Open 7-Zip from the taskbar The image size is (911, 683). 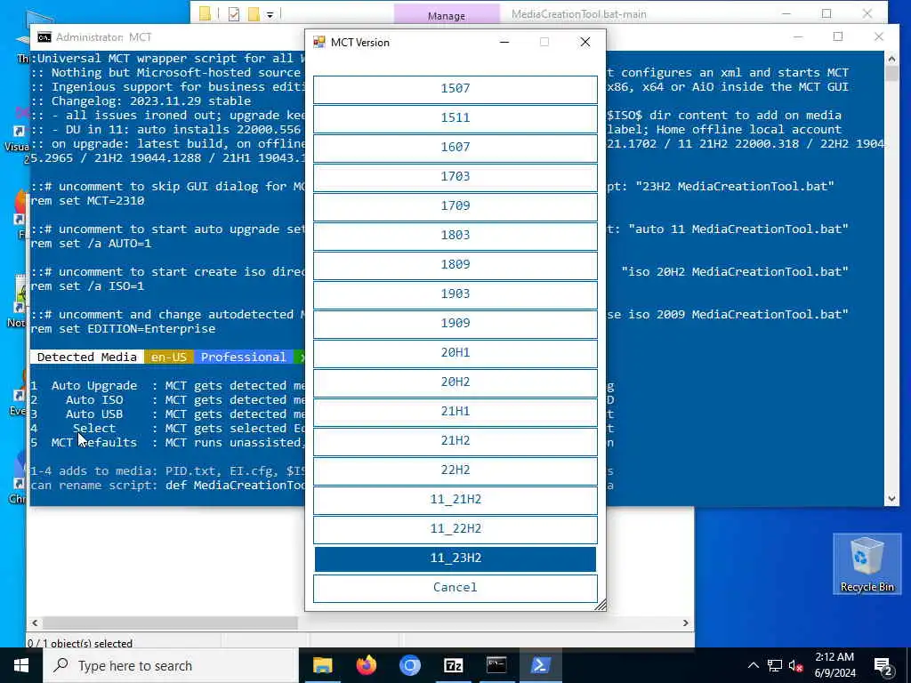pyautogui.click(x=453, y=665)
